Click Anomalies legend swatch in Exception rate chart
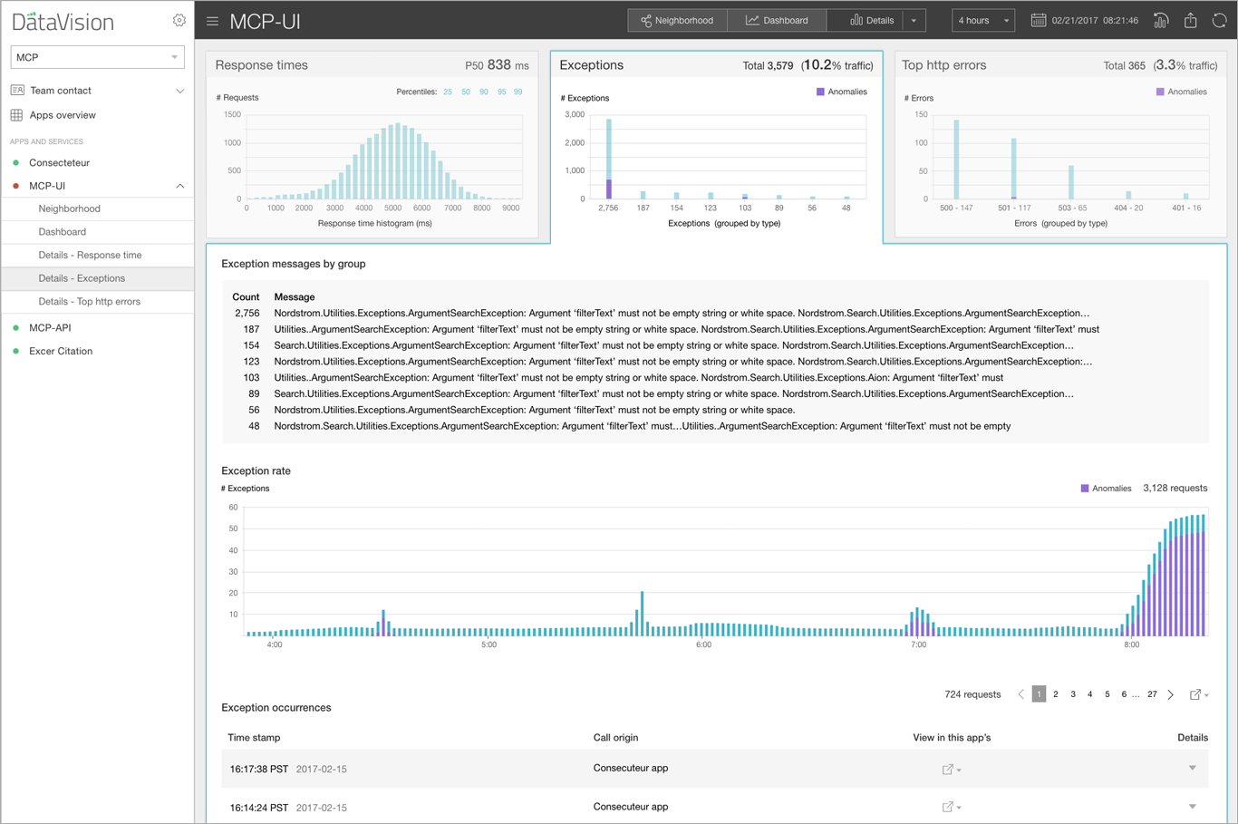Image resolution: width=1238 pixels, height=824 pixels. pos(1085,489)
